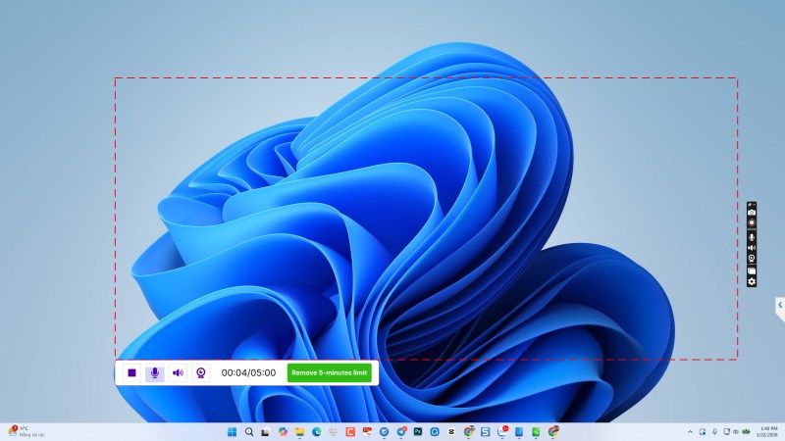Open settings gear in side toolbar
785x441 pixels.
tap(752, 282)
